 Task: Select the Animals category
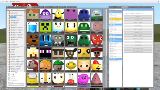pyautogui.click(x=12, y=41)
